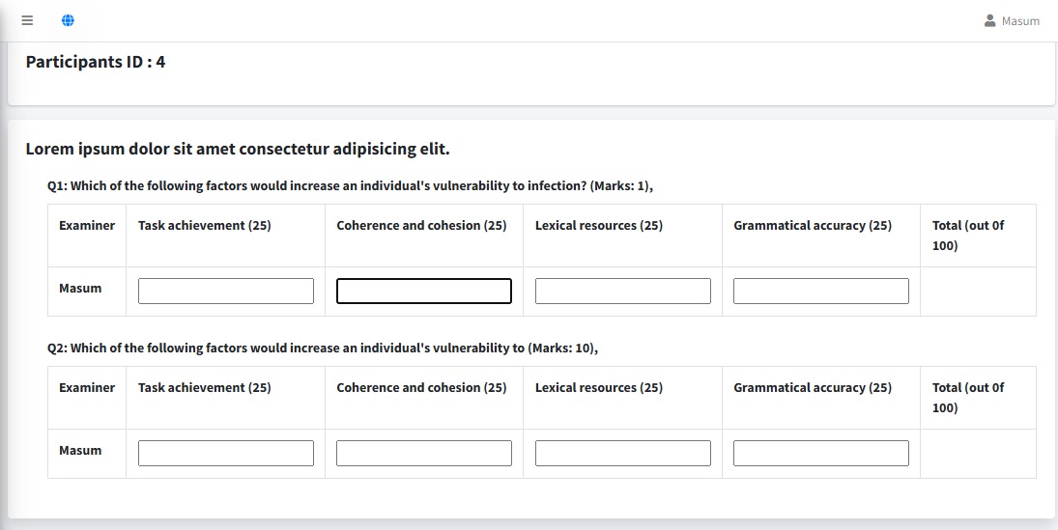Focus Q1 Task achievement input field

[225, 291]
